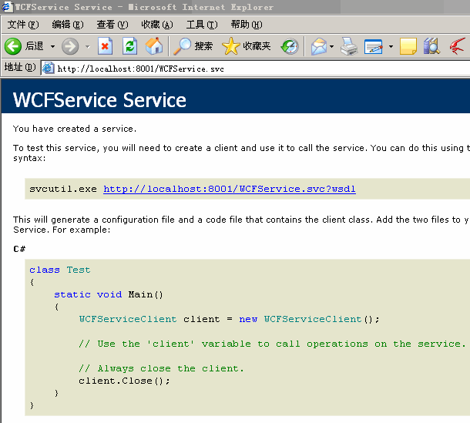Stop loading with the red X icon
This screenshot has width=470, height=423.
click(x=105, y=46)
